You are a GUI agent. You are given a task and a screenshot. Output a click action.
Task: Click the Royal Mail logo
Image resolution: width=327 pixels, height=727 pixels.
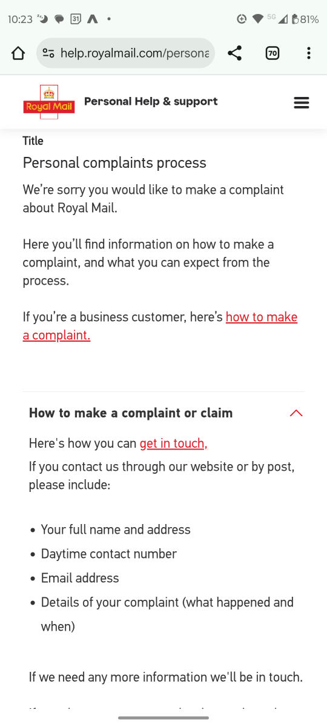click(x=49, y=102)
